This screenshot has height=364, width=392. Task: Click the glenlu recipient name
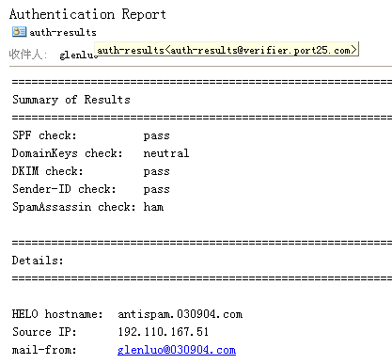tap(77, 55)
